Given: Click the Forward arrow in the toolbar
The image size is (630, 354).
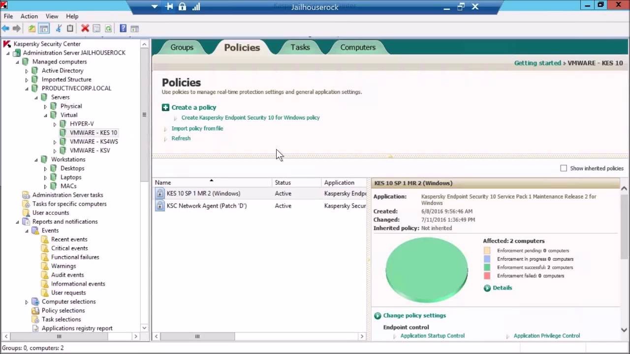Looking at the screenshot, I should [x=17, y=29].
